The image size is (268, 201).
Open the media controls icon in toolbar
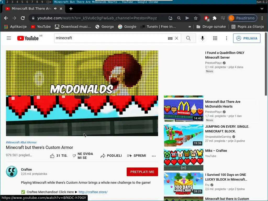click(223, 18)
